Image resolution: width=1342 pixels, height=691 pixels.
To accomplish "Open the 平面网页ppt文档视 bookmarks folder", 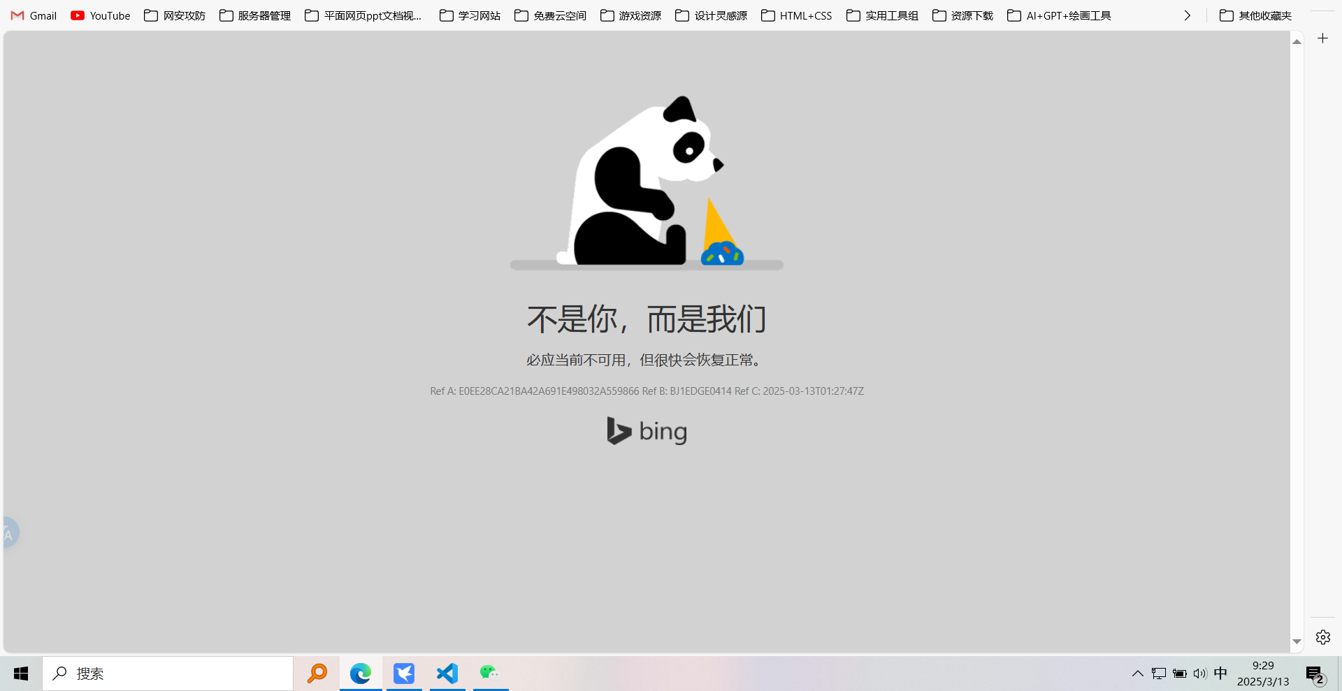I will click(363, 15).
